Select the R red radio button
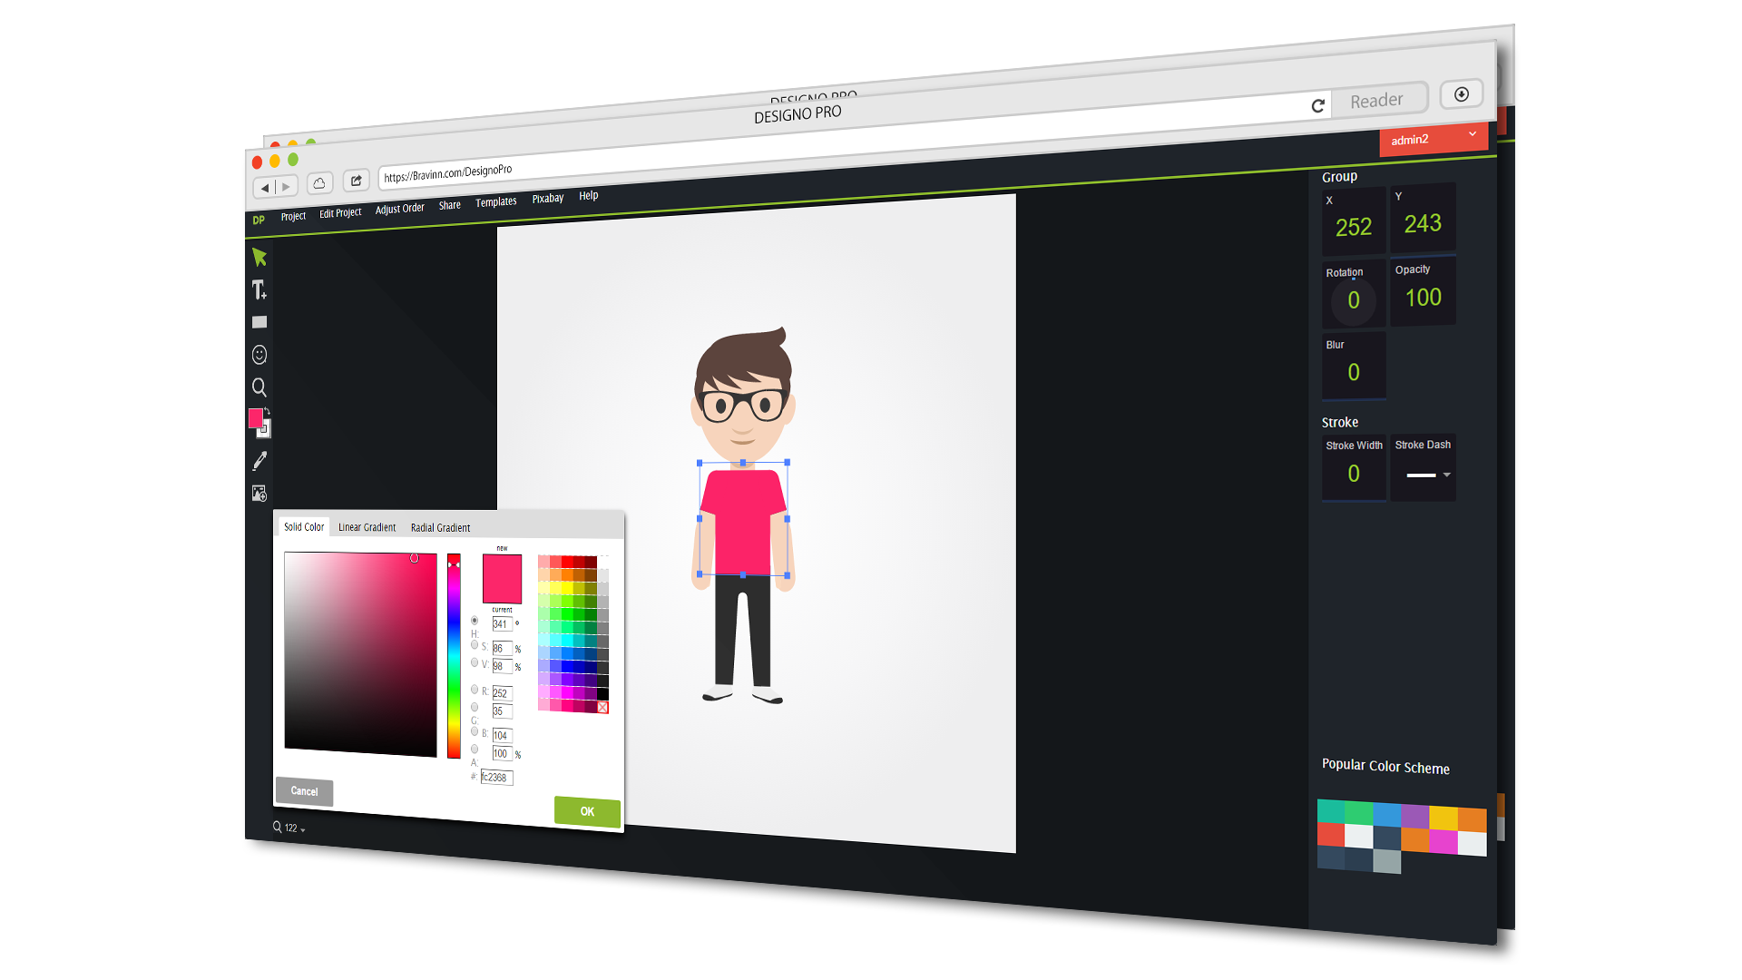1742x980 pixels. (475, 689)
